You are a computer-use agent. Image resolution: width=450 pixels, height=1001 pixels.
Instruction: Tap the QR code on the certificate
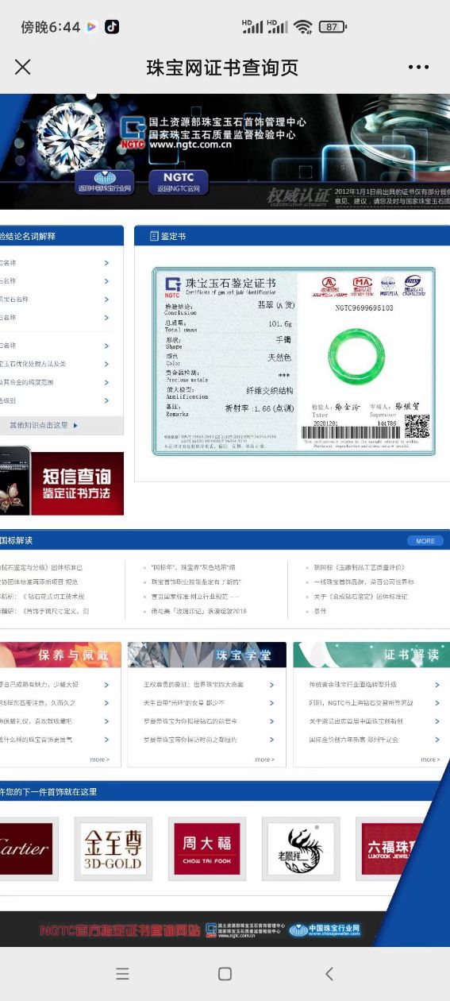click(417, 426)
